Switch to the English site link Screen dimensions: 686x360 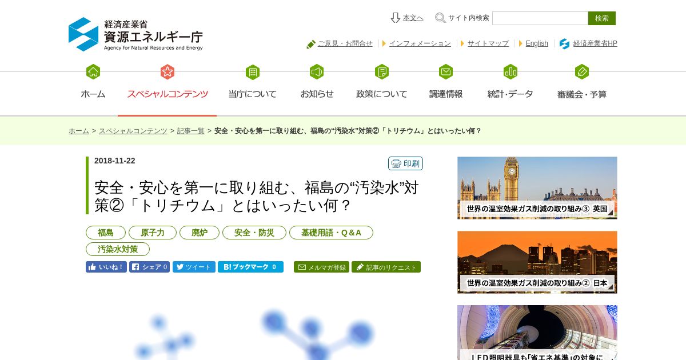[x=537, y=43]
